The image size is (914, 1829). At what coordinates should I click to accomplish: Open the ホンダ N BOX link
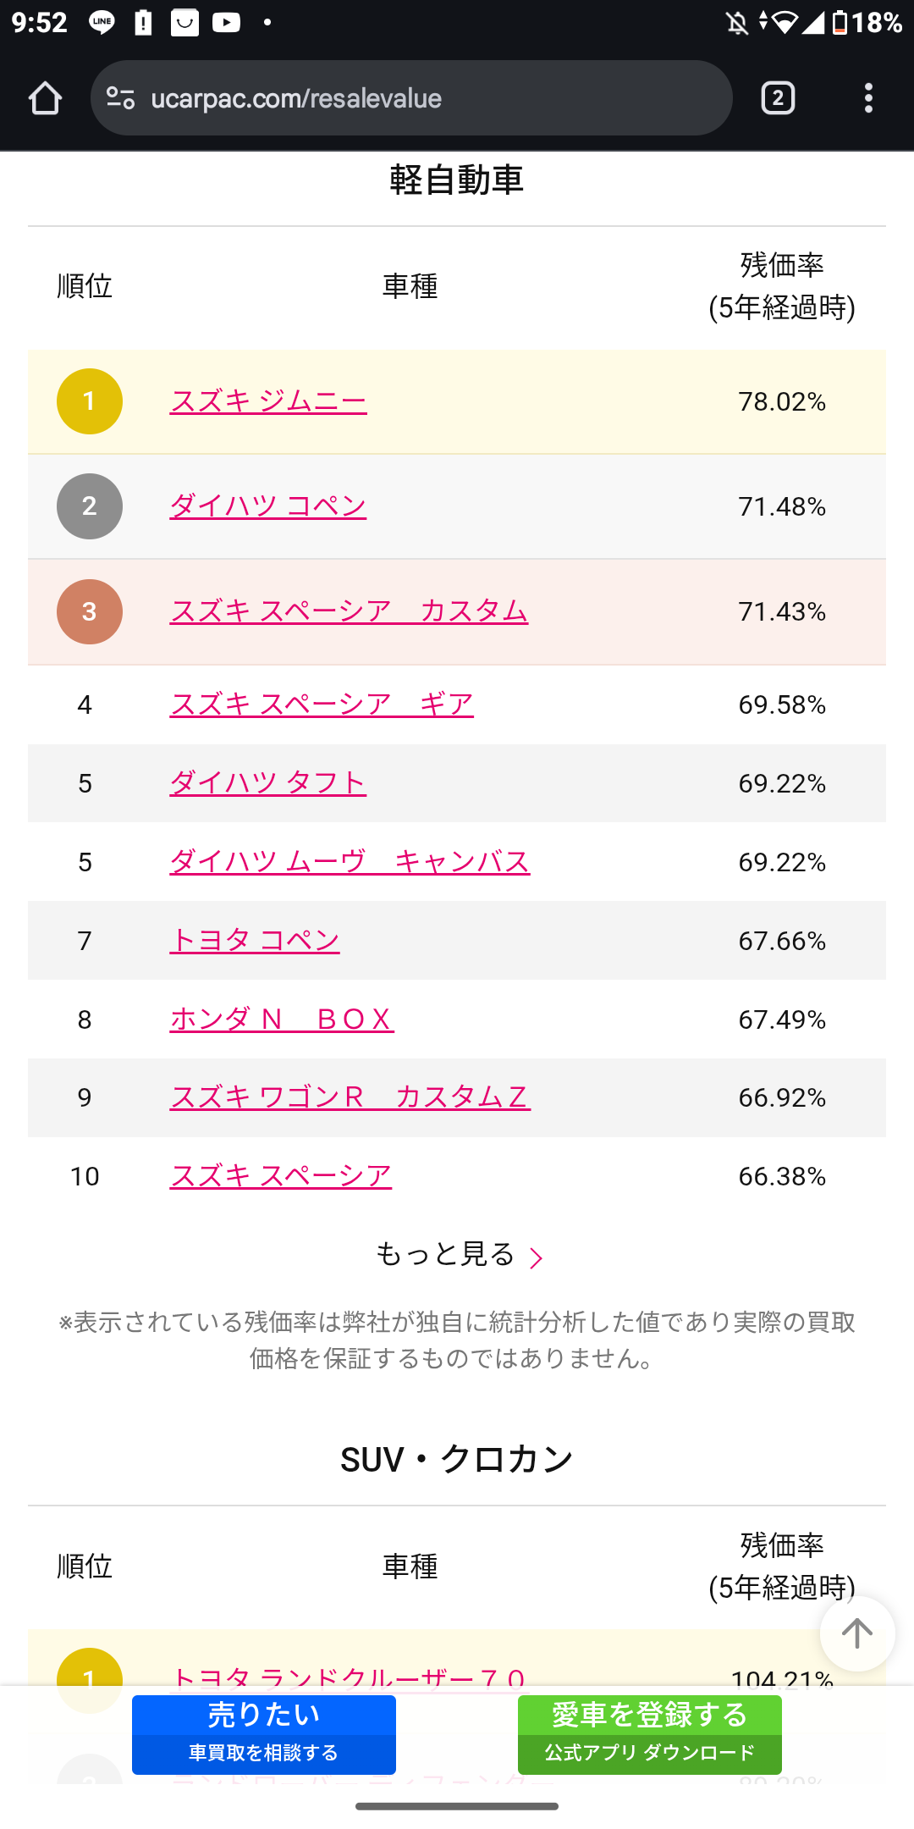(x=282, y=1019)
